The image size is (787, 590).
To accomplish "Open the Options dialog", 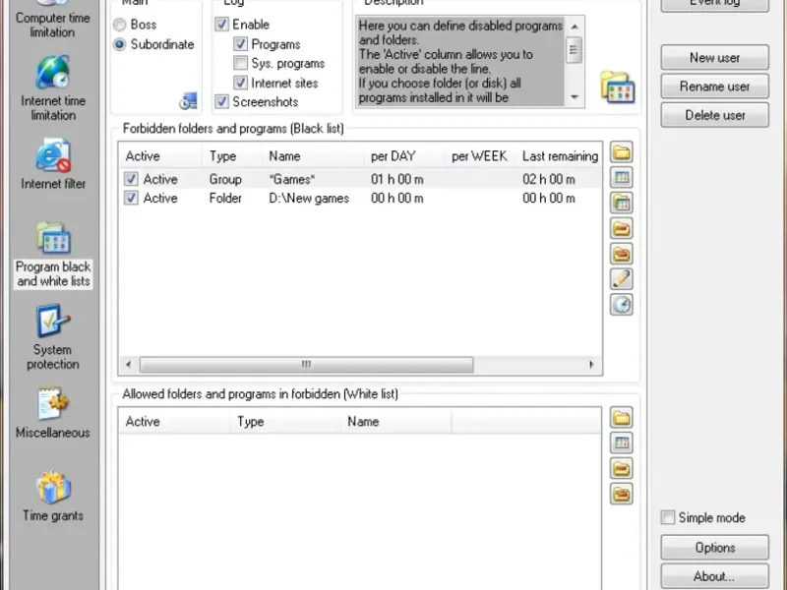I will click(x=715, y=548).
